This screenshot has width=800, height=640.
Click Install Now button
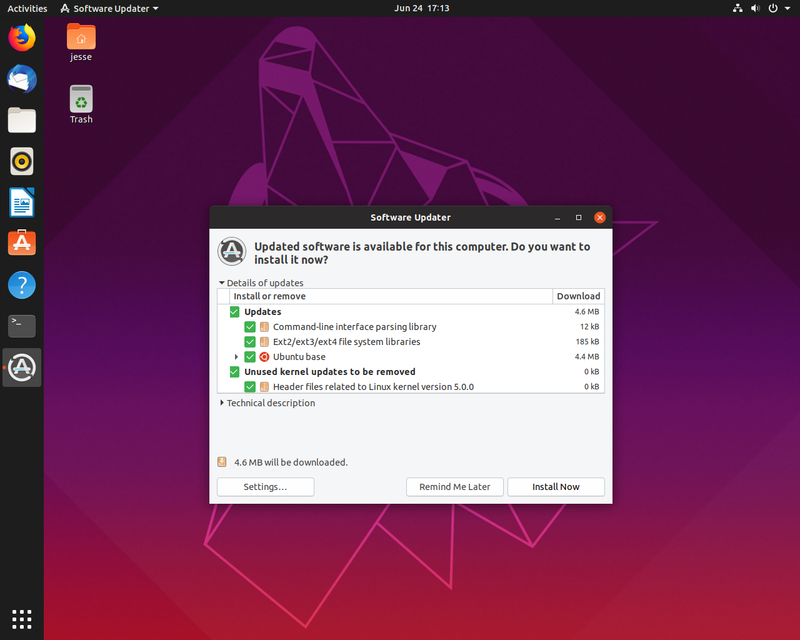click(556, 487)
